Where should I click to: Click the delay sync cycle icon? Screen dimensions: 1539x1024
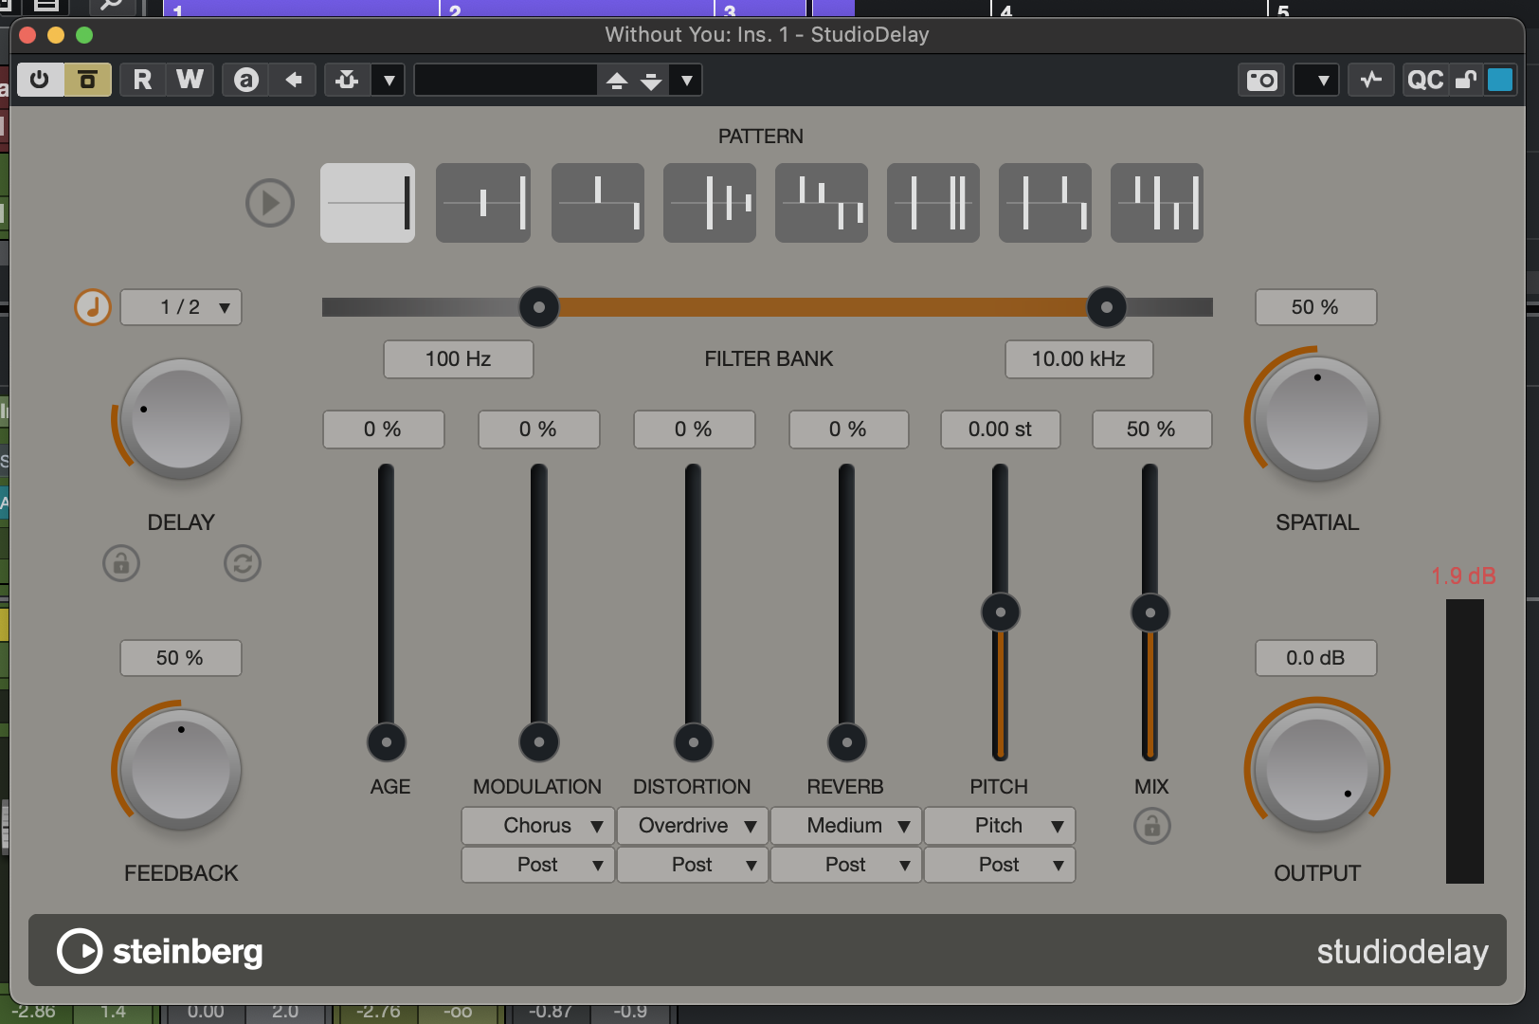click(x=243, y=563)
